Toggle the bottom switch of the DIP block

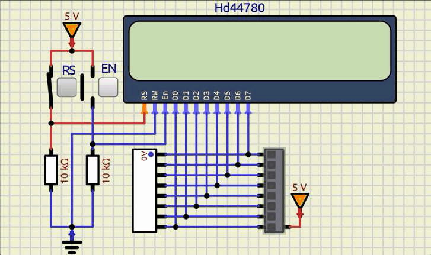pos(272,227)
